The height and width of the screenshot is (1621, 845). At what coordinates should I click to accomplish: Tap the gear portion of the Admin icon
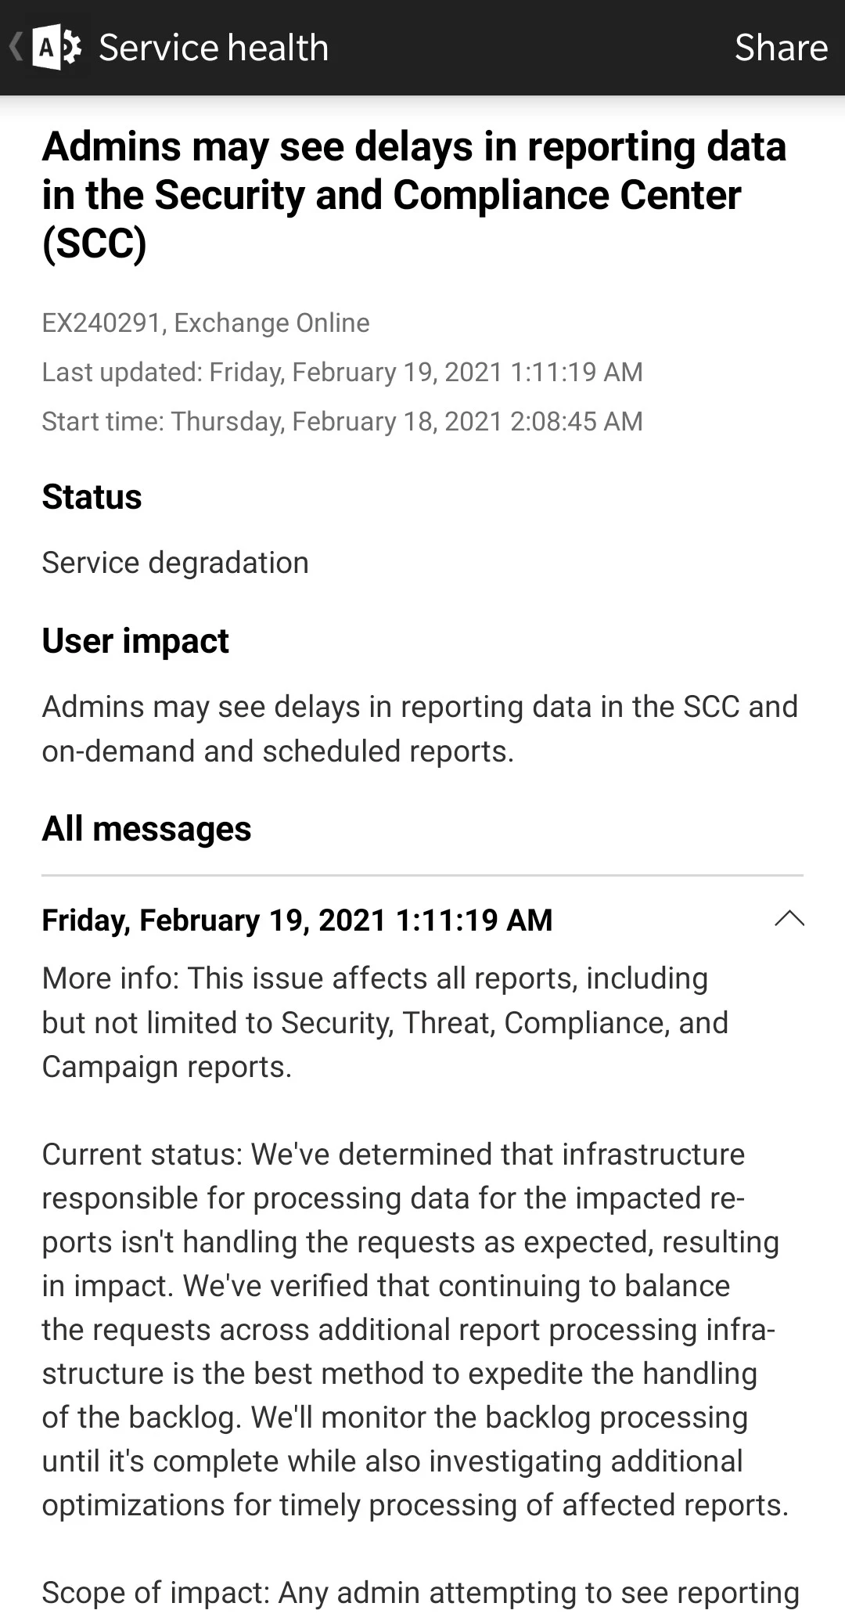69,47
